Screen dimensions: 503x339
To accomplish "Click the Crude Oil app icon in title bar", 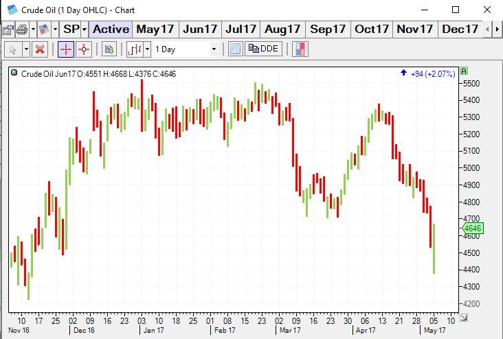I will 12,10.
